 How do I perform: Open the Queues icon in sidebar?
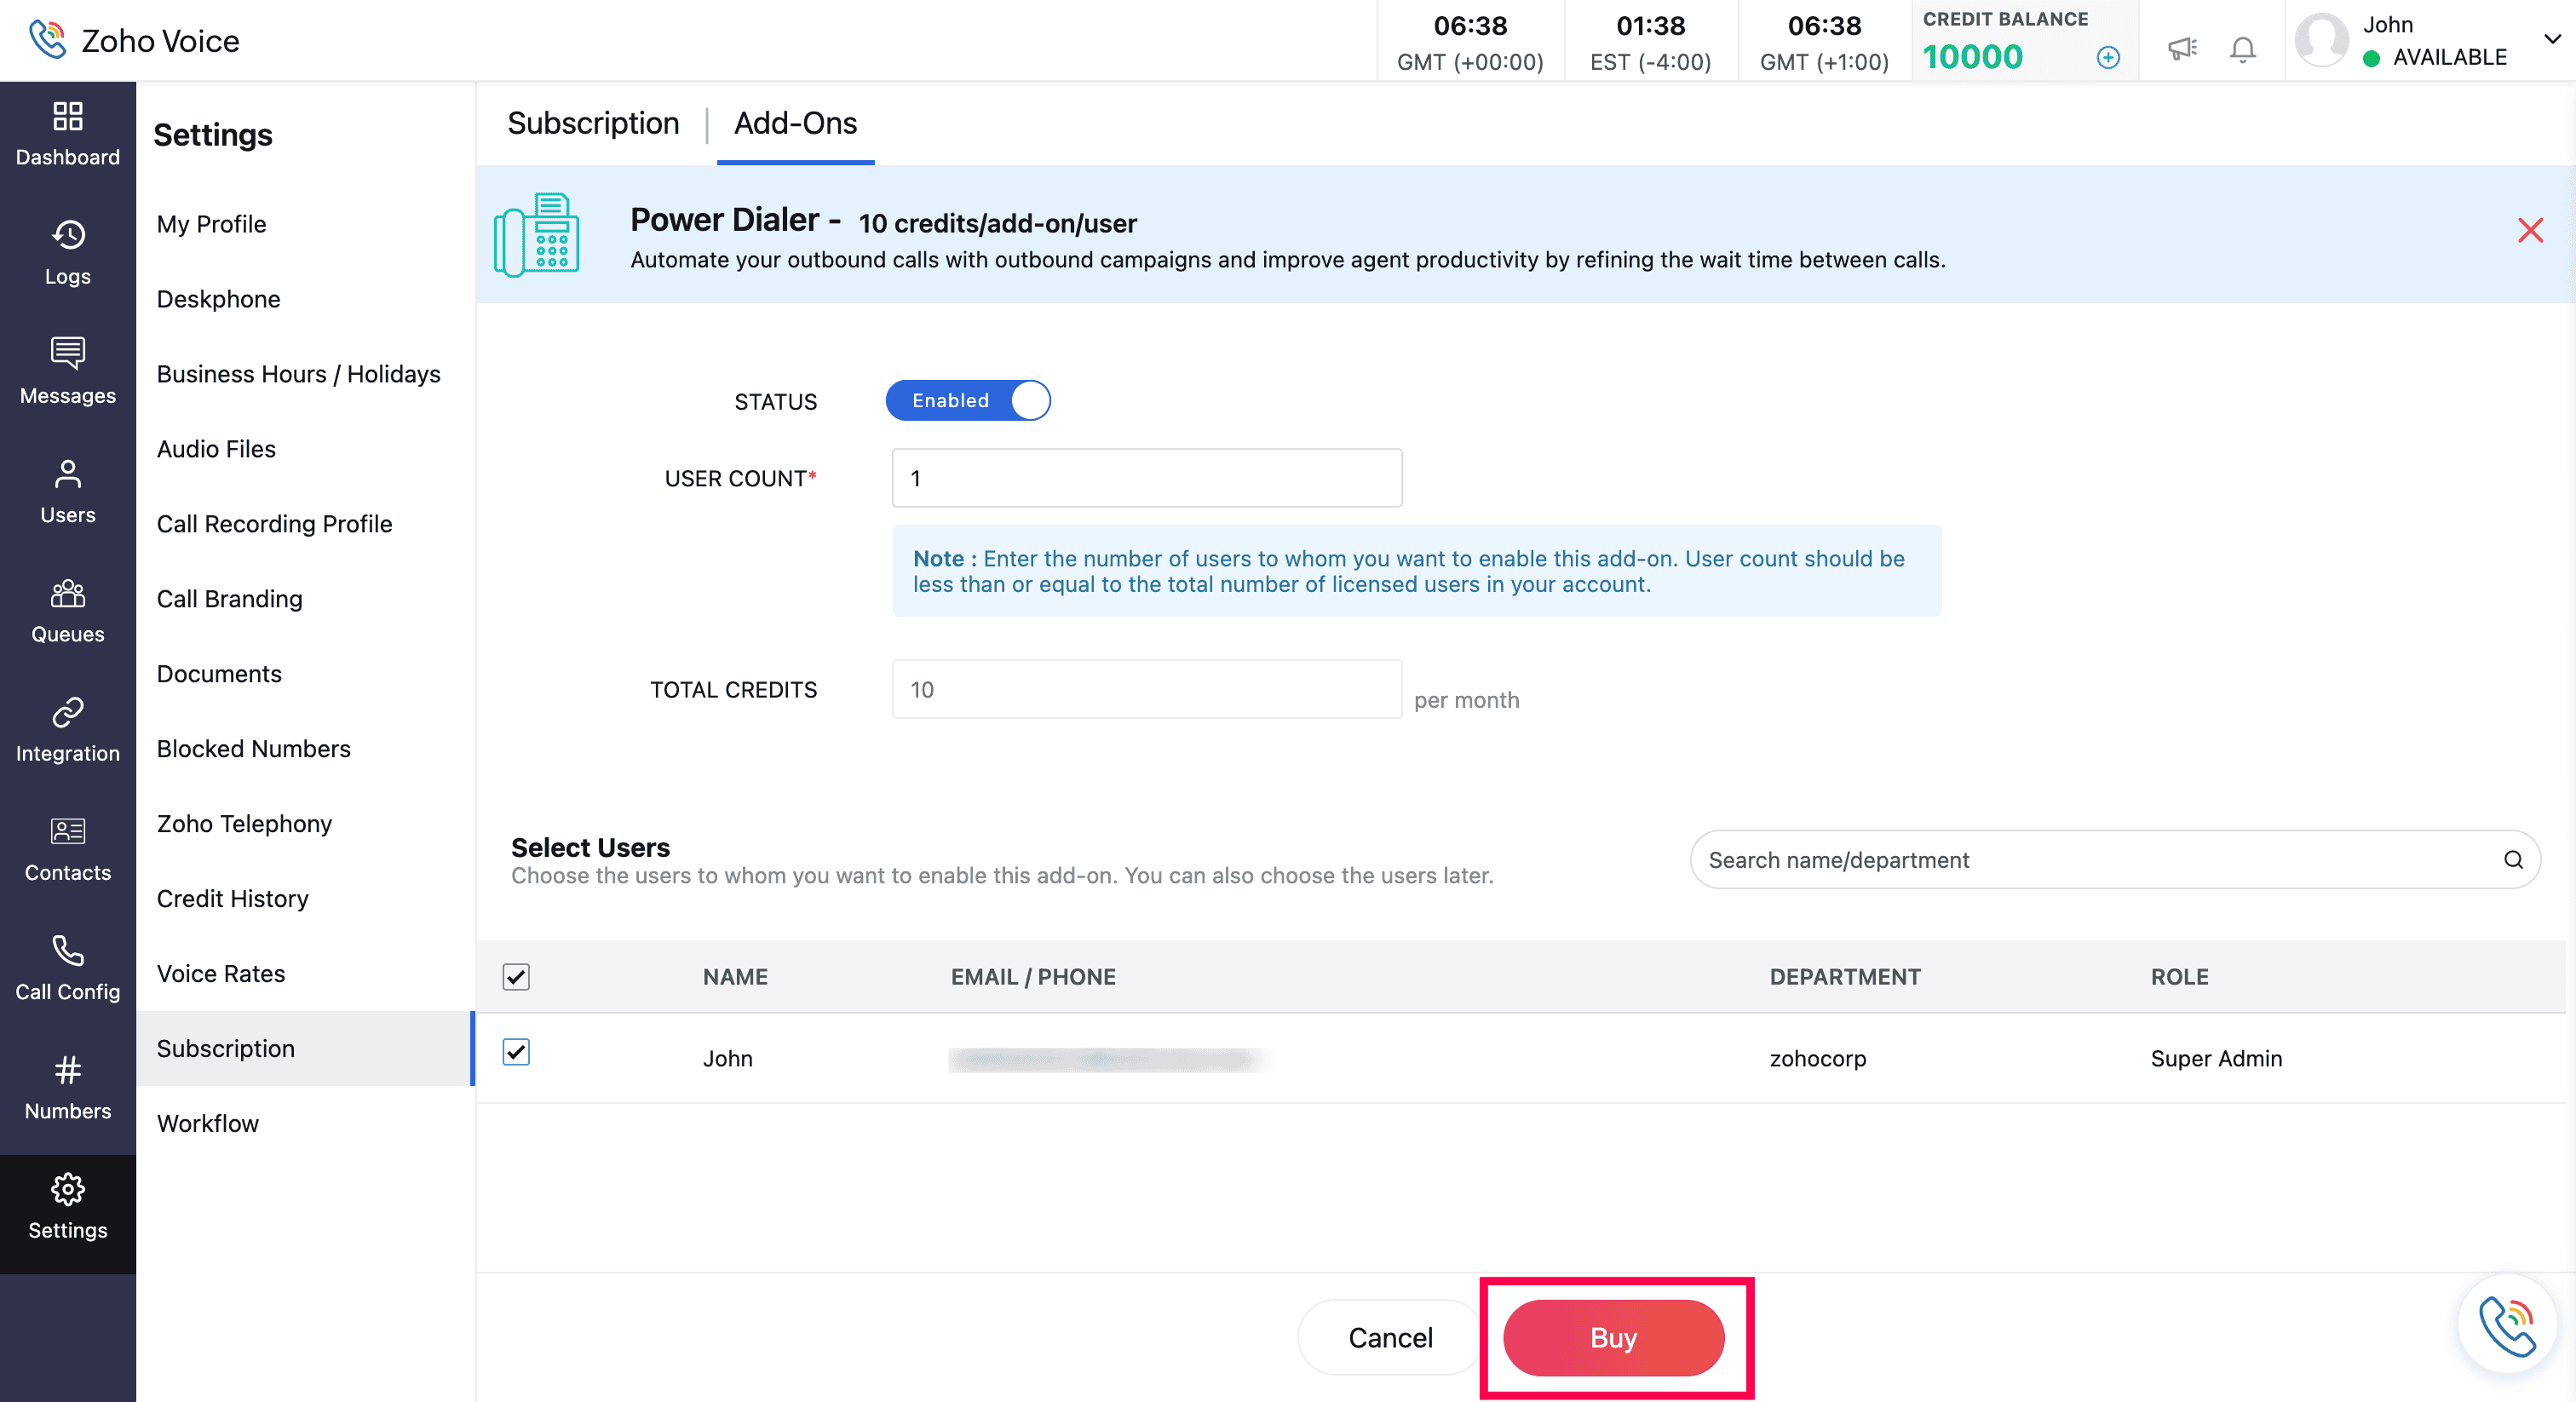[67, 610]
